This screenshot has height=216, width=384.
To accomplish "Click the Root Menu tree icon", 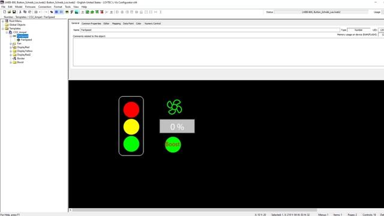I will [x=7, y=21].
